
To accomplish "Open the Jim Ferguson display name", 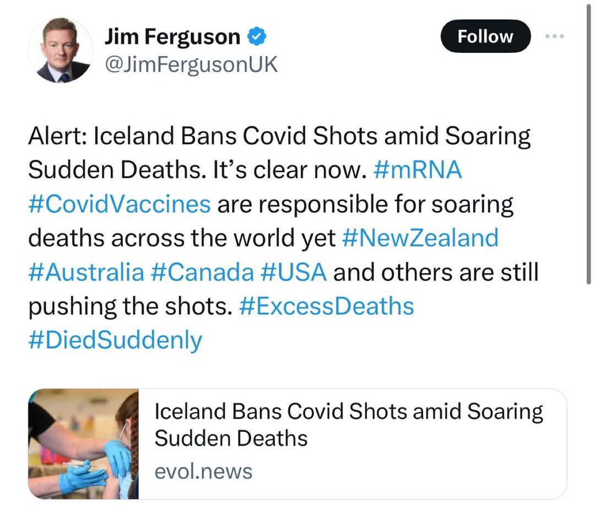I will tap(172, 37).
